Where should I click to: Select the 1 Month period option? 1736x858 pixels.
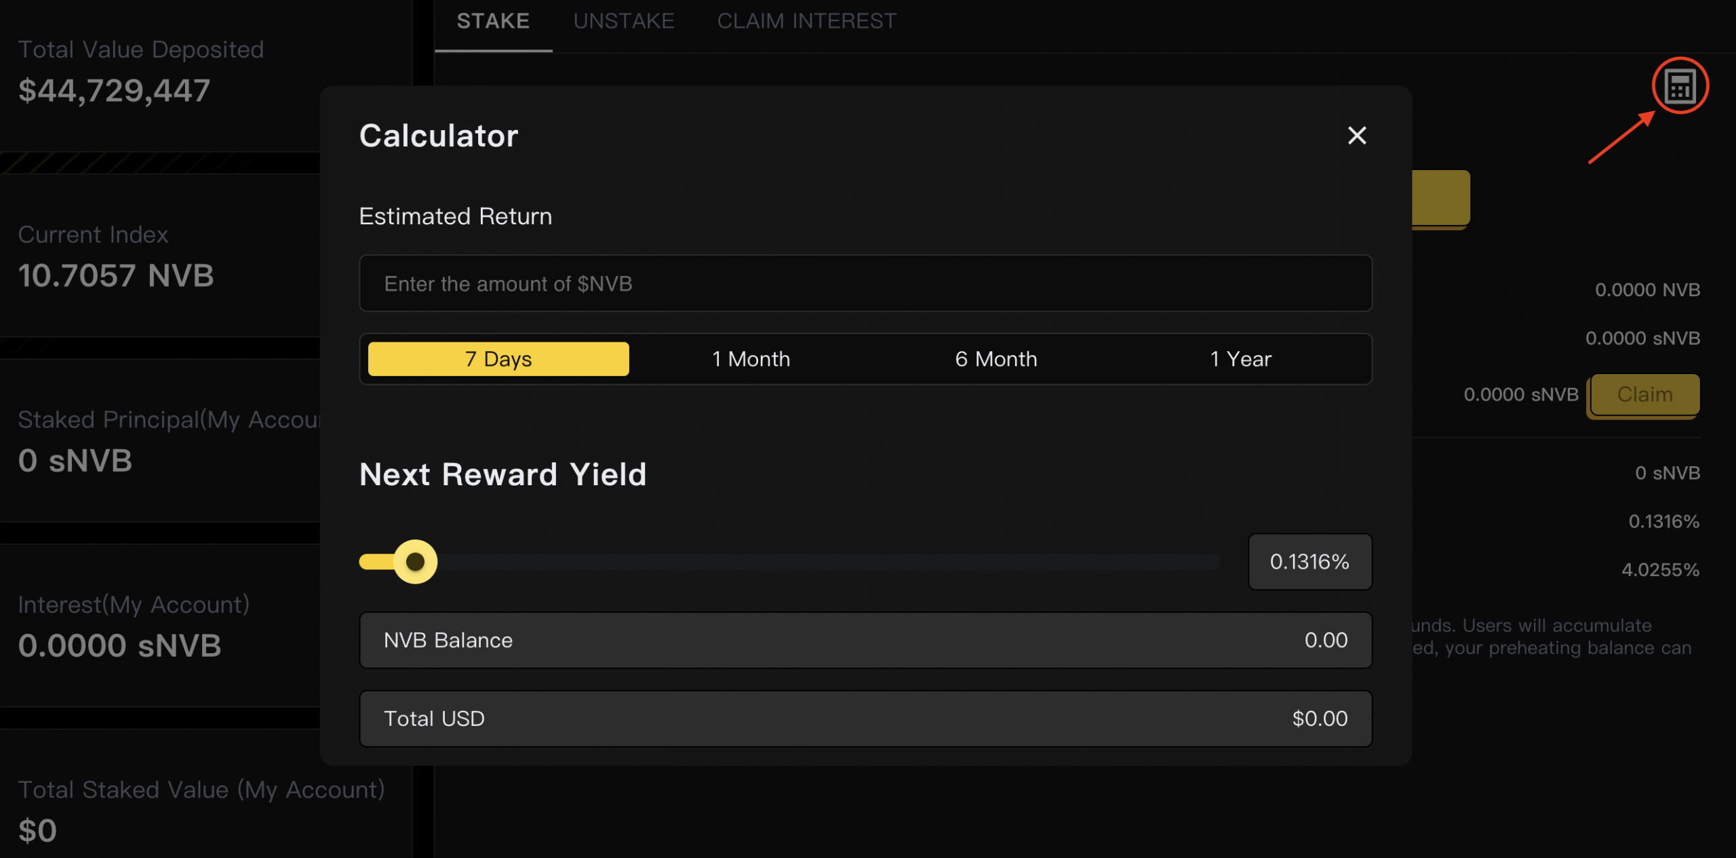tap(751, 359)
